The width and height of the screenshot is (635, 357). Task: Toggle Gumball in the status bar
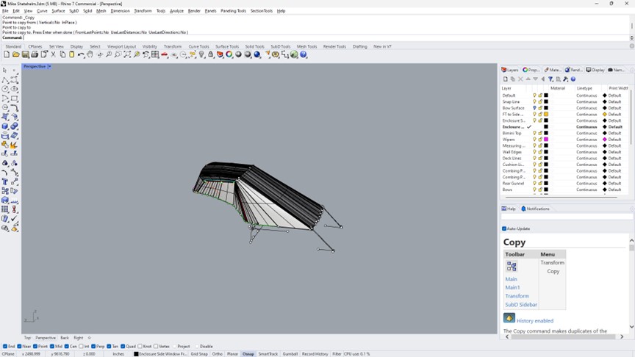click(x=290, y=354)
